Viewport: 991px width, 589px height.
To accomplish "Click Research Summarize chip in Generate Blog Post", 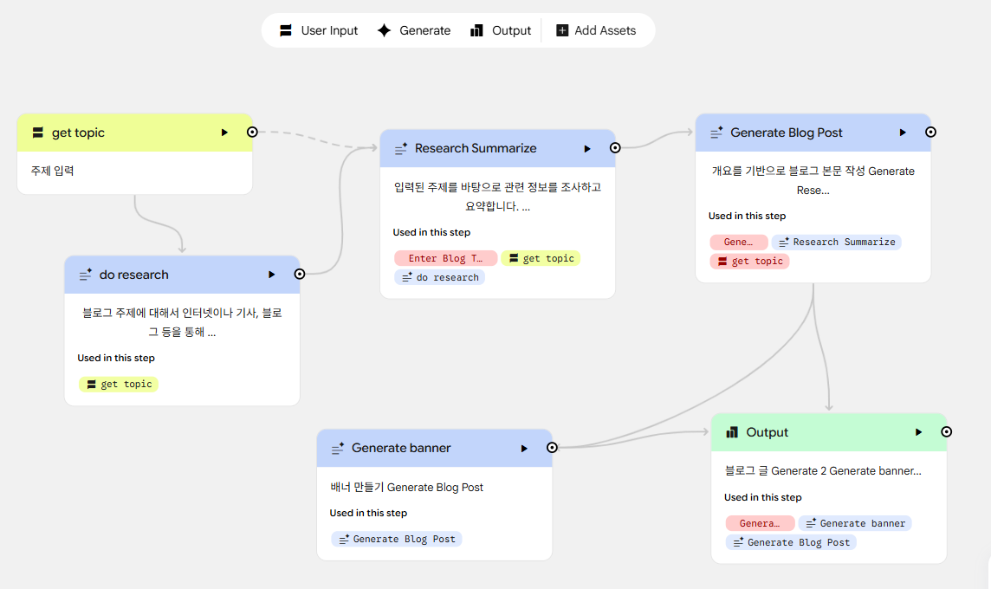I will pos(836,242).
